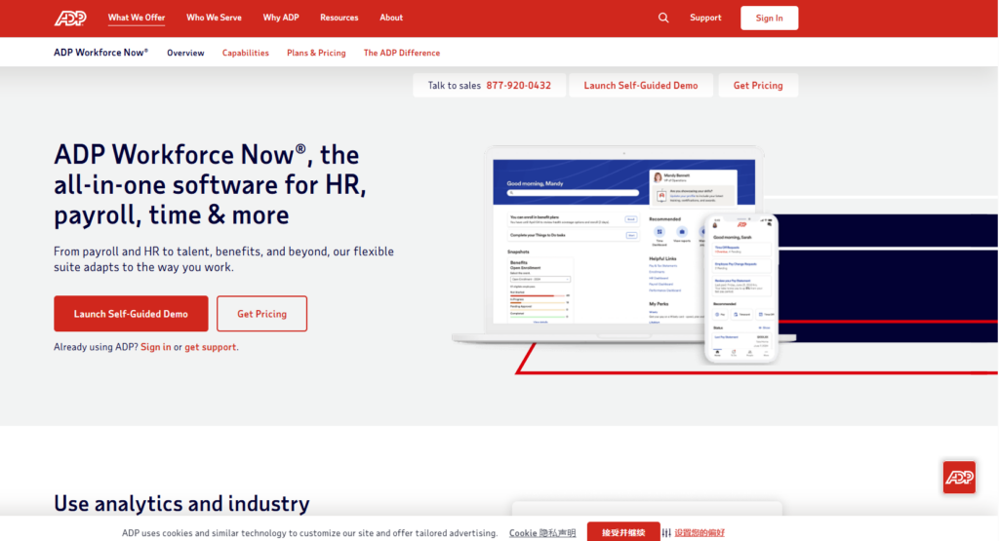Screen dimensions: 999x541
Task: Click the cookie preferences sliders icon
Action: pos(667,533)
